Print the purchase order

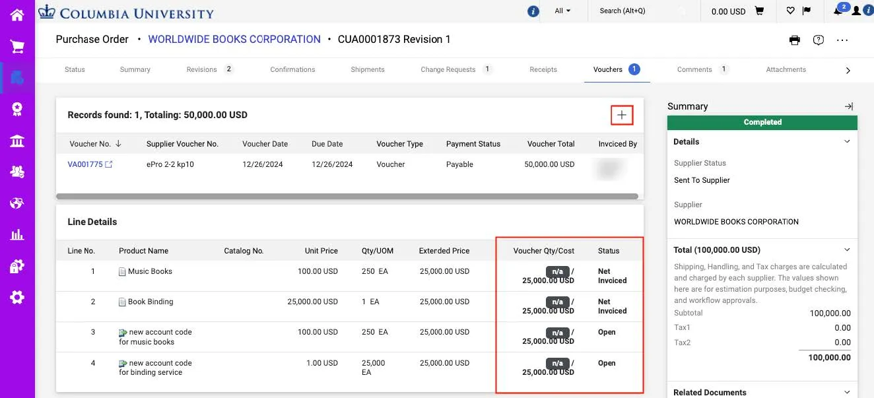coord(795,40)
